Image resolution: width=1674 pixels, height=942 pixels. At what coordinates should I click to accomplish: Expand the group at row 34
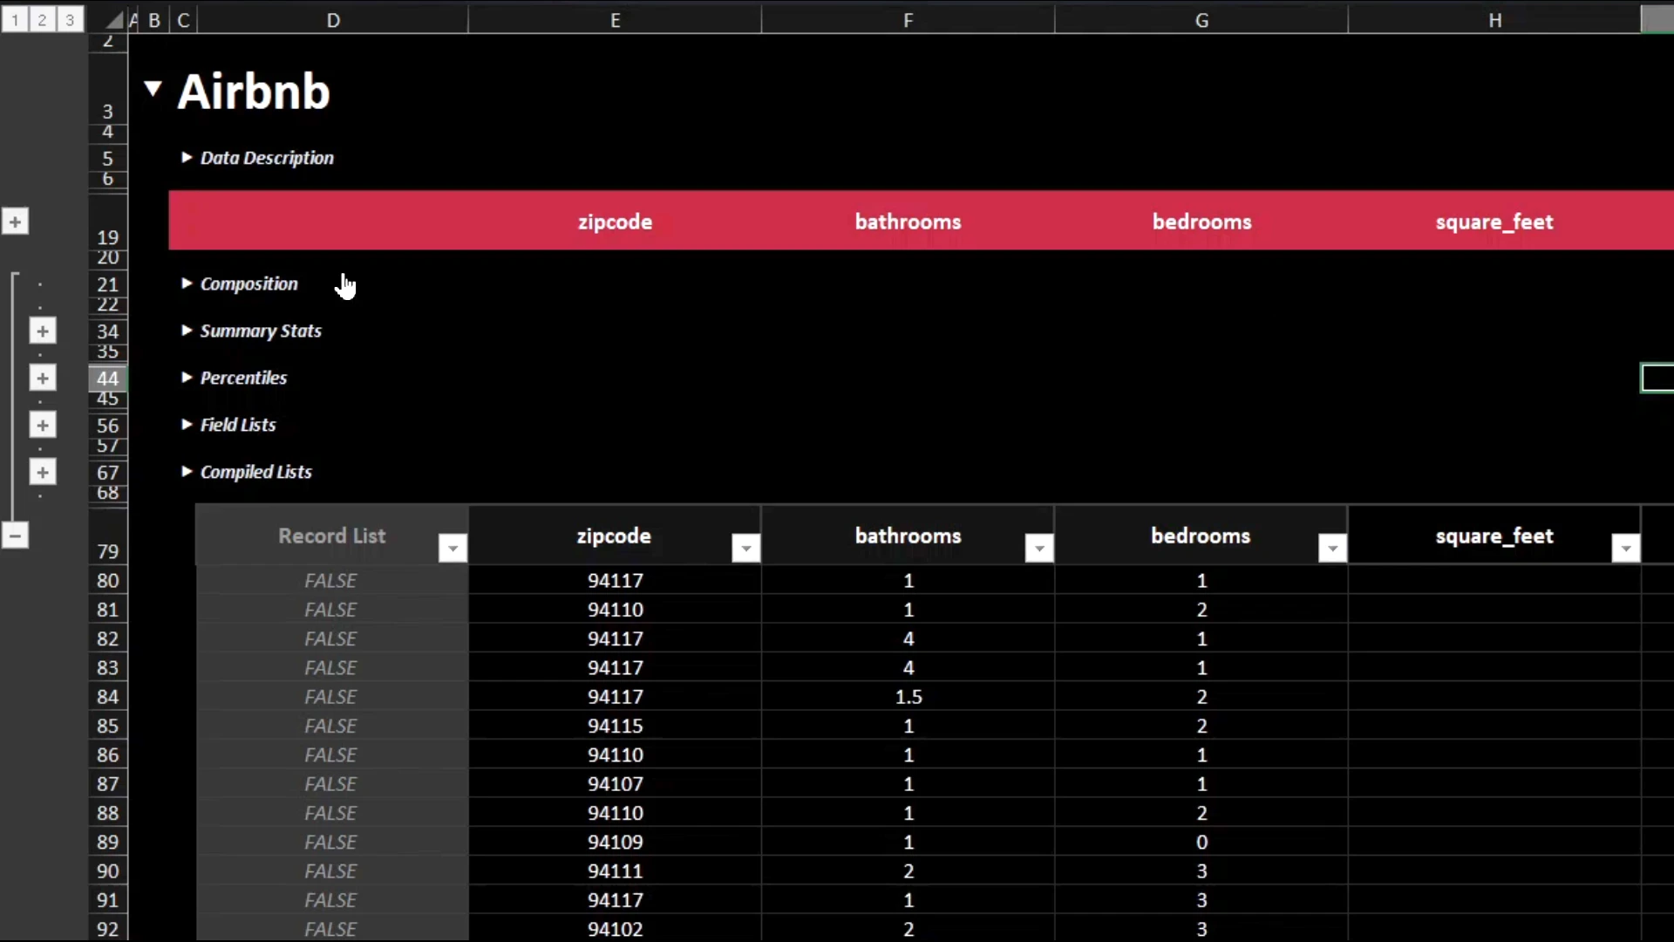[x=43, y=331]
